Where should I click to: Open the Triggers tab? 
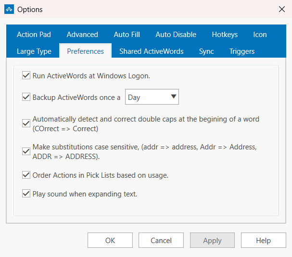(241, 51)
